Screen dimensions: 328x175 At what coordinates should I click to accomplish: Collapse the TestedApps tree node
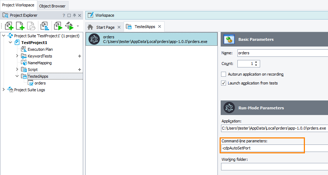pyautogui.click(x=17, y=76)
